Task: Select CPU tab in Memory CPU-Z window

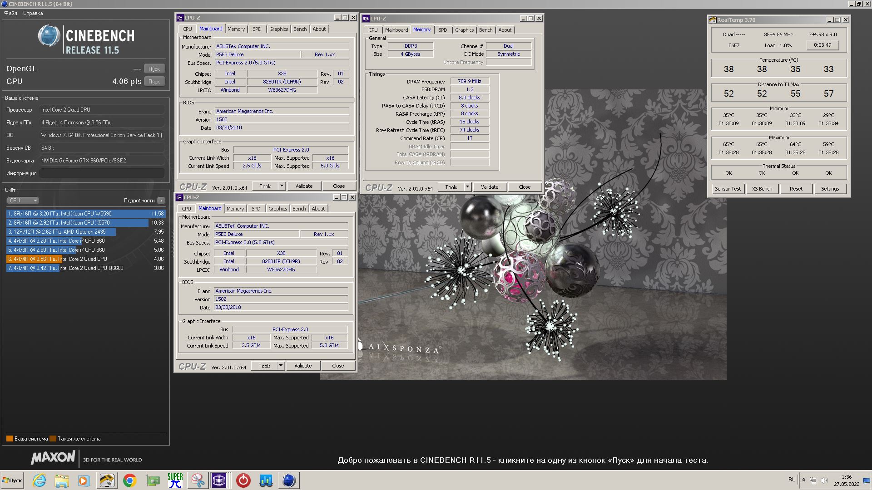Action: (373, 30)
